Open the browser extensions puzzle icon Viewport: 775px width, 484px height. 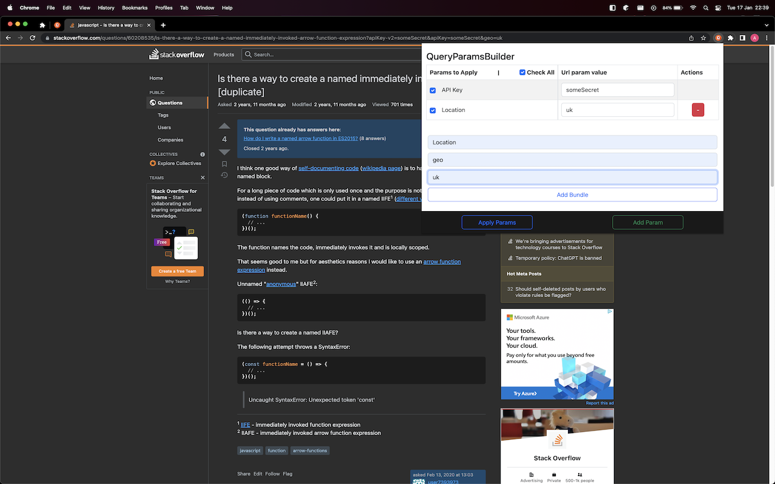click(x=730, y=37)
